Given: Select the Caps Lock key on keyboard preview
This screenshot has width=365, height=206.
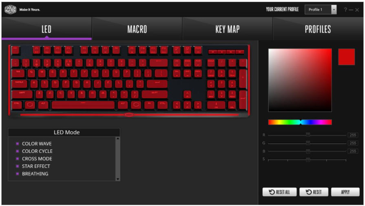Looking at the screenshot, I should point(20,84).
